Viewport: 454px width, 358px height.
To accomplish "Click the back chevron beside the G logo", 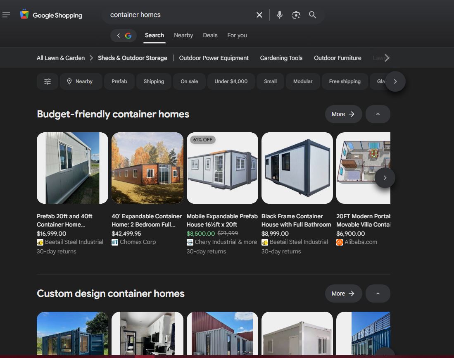I will point(118,36).
